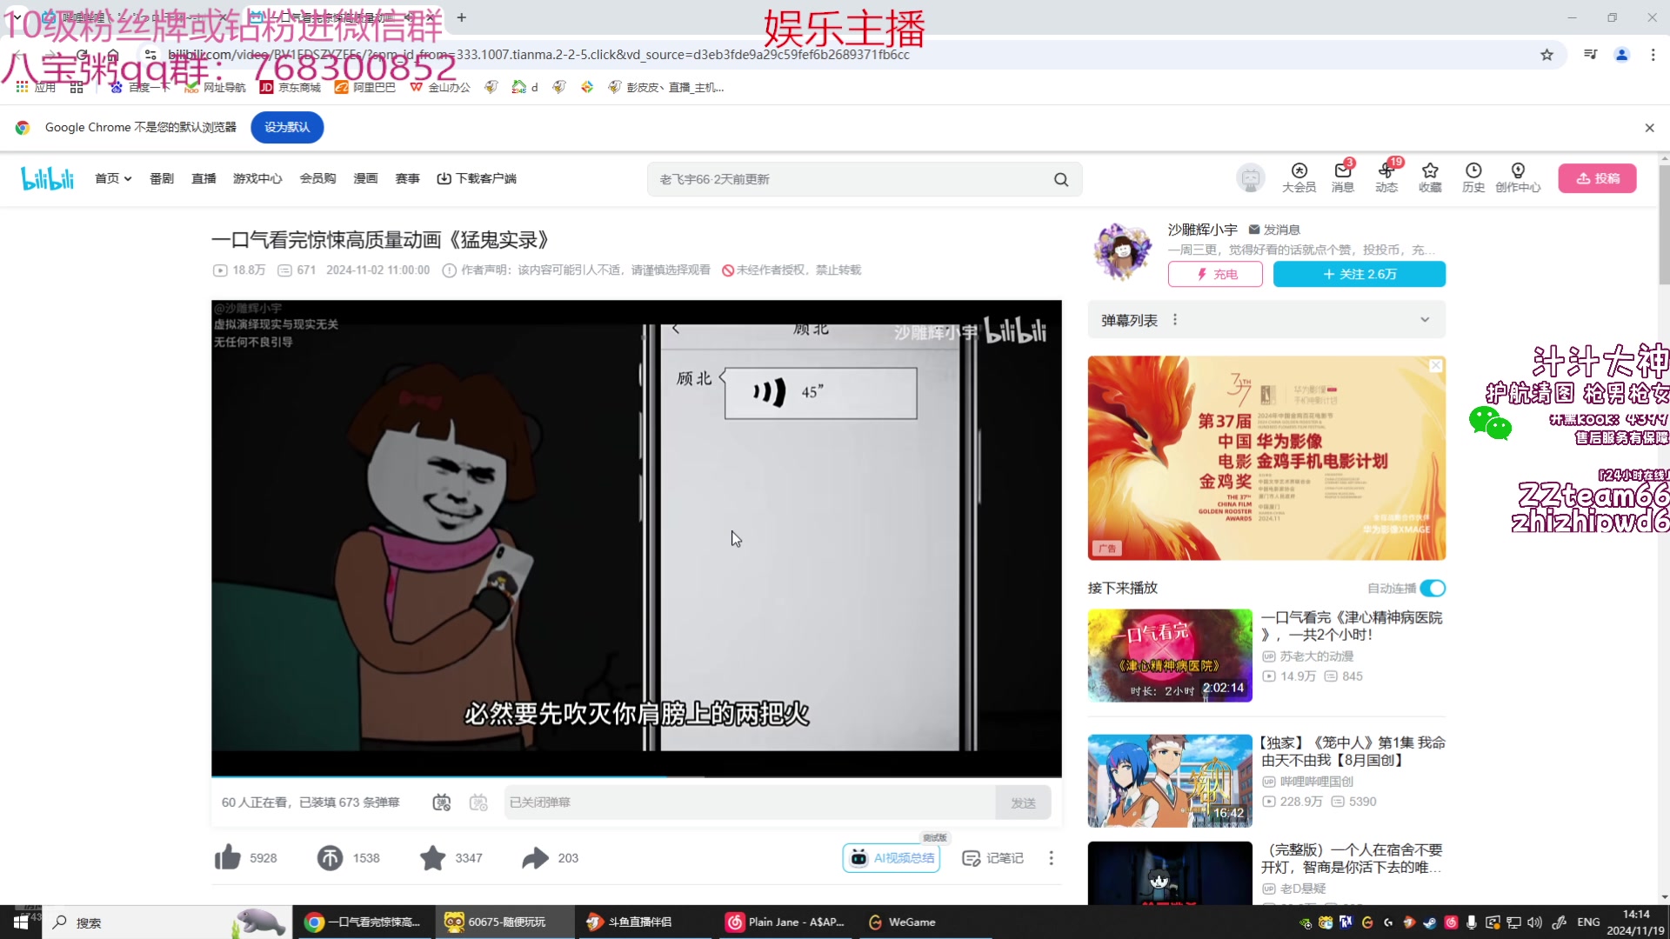Screen dimensions: 1670x939
Task: Dismiss the default browser notification bar
Action: [x=1649, y=128]
